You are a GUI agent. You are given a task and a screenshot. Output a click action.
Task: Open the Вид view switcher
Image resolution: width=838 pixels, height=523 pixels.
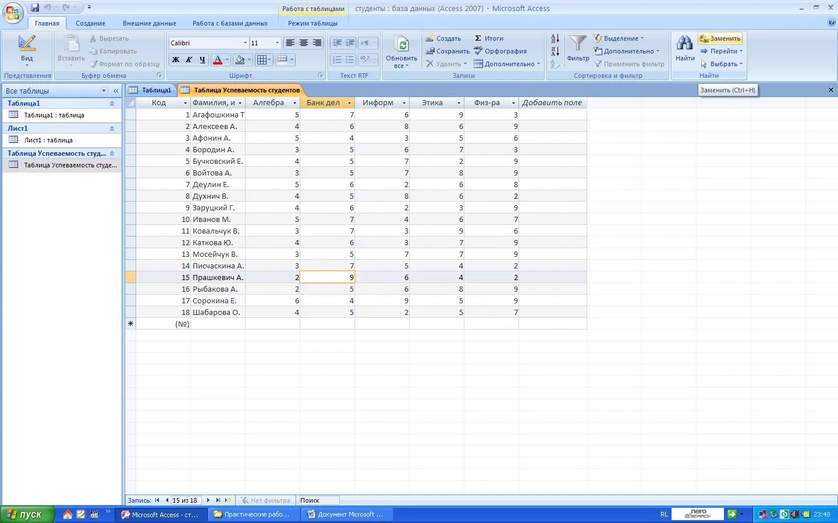click(x=27, y=52)
